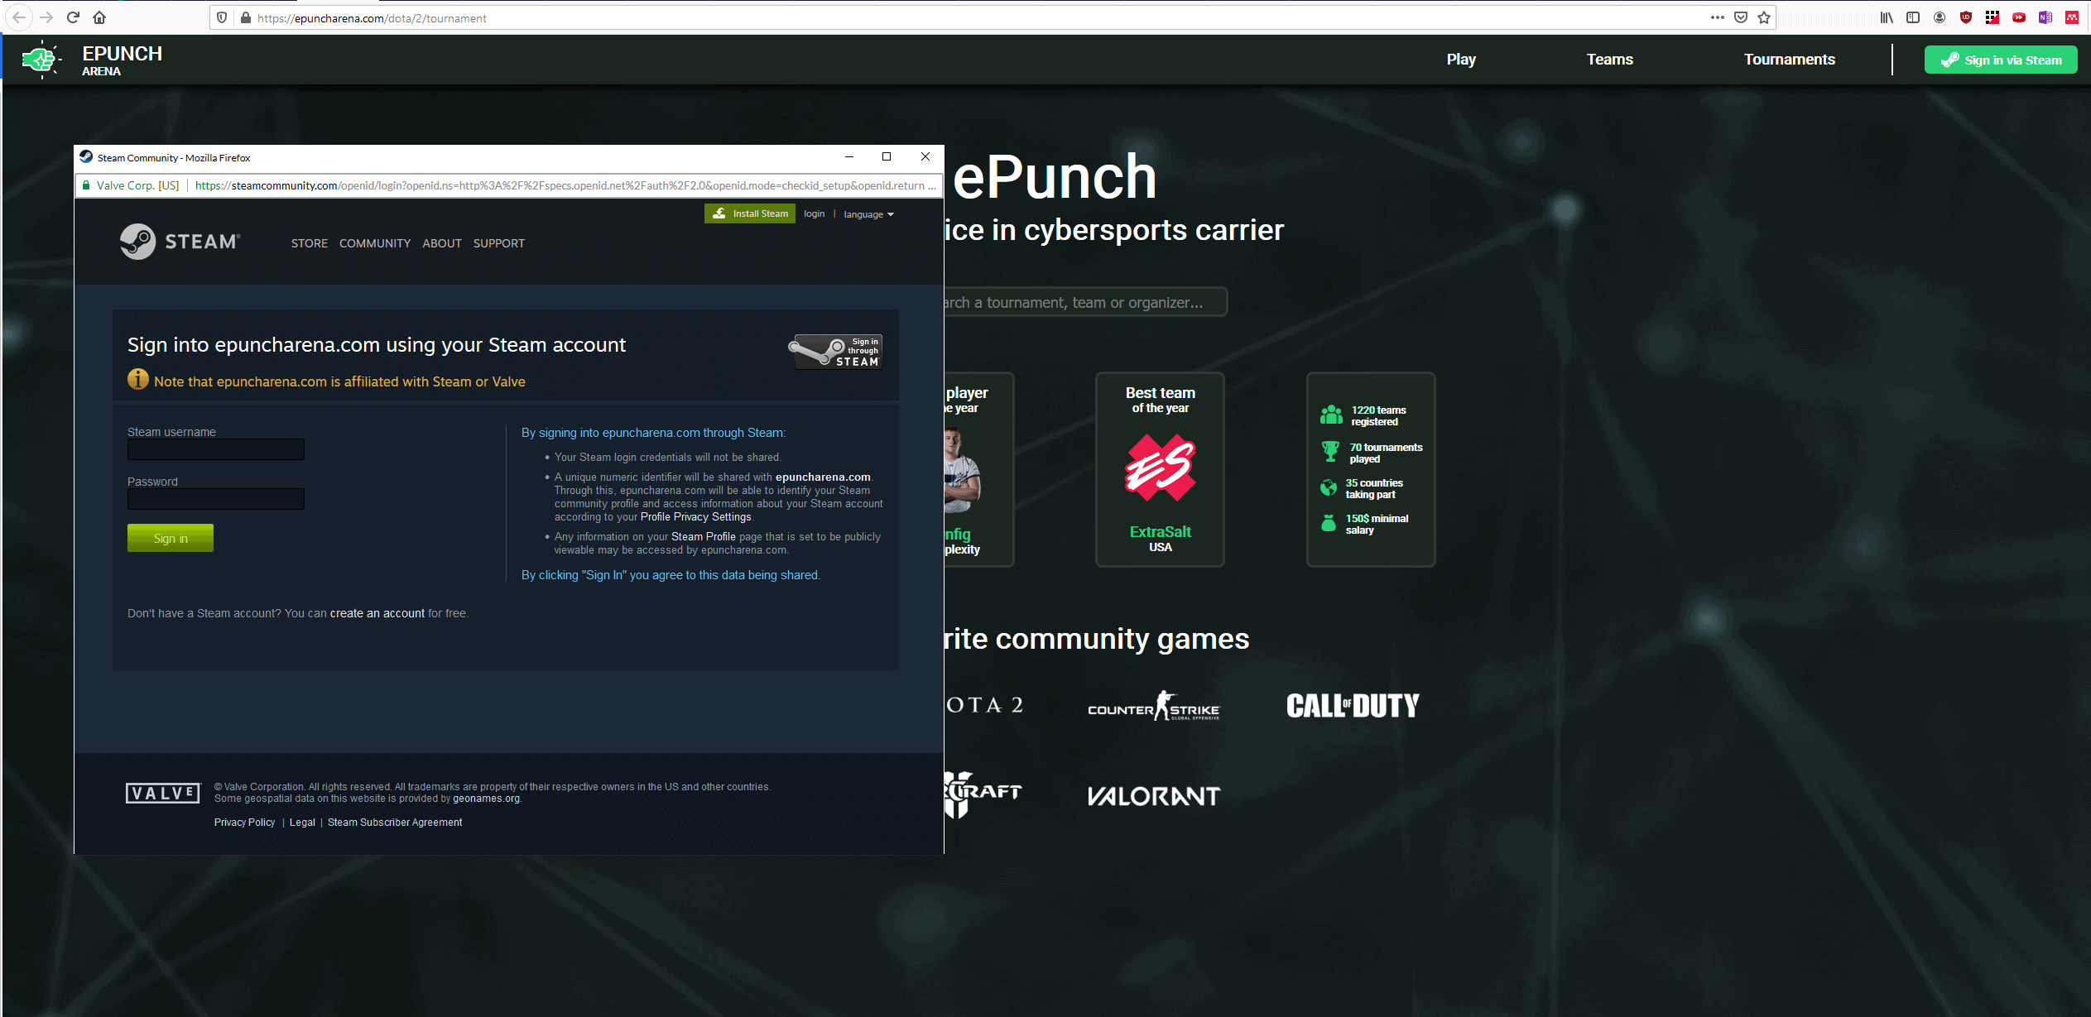Click the tournament search box
The image size is (2091, 1017).
[x=1085, y=302]
